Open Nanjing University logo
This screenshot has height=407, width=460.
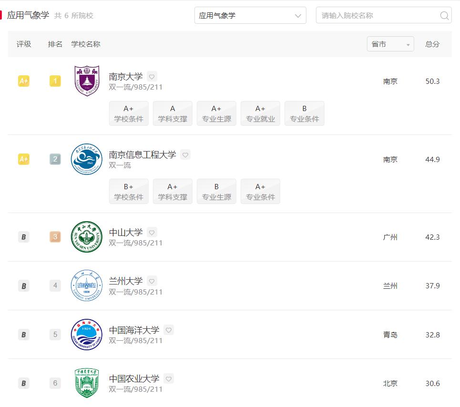(x=87, y=81)
